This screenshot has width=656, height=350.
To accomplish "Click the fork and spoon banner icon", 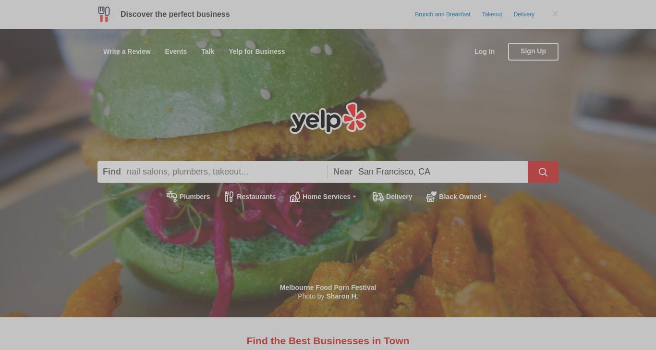I will tap(104, 14).
